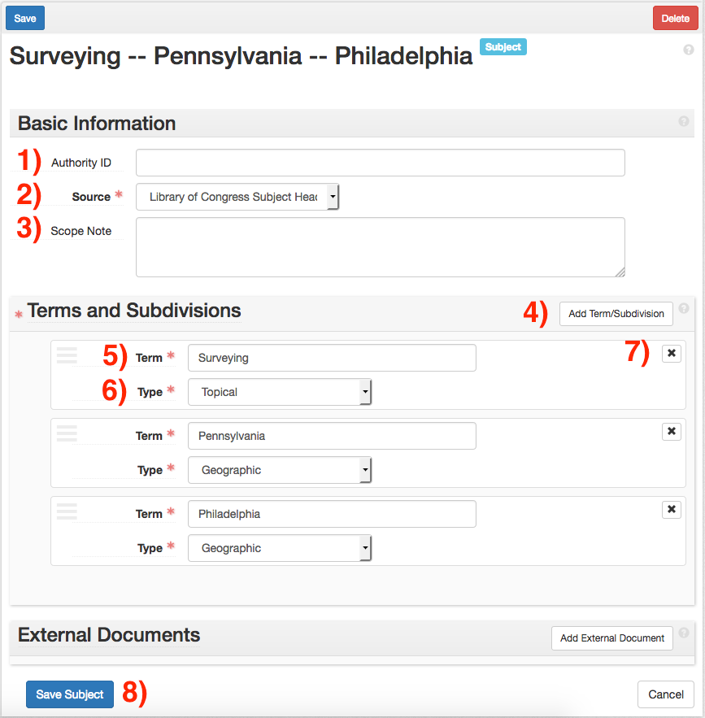Open the Type dropdown showing Topical
705x718 pixels.
pos(280,392)
